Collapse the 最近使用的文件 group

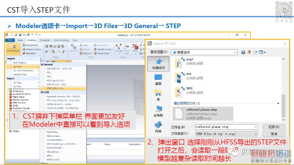[x=278, y=103]
